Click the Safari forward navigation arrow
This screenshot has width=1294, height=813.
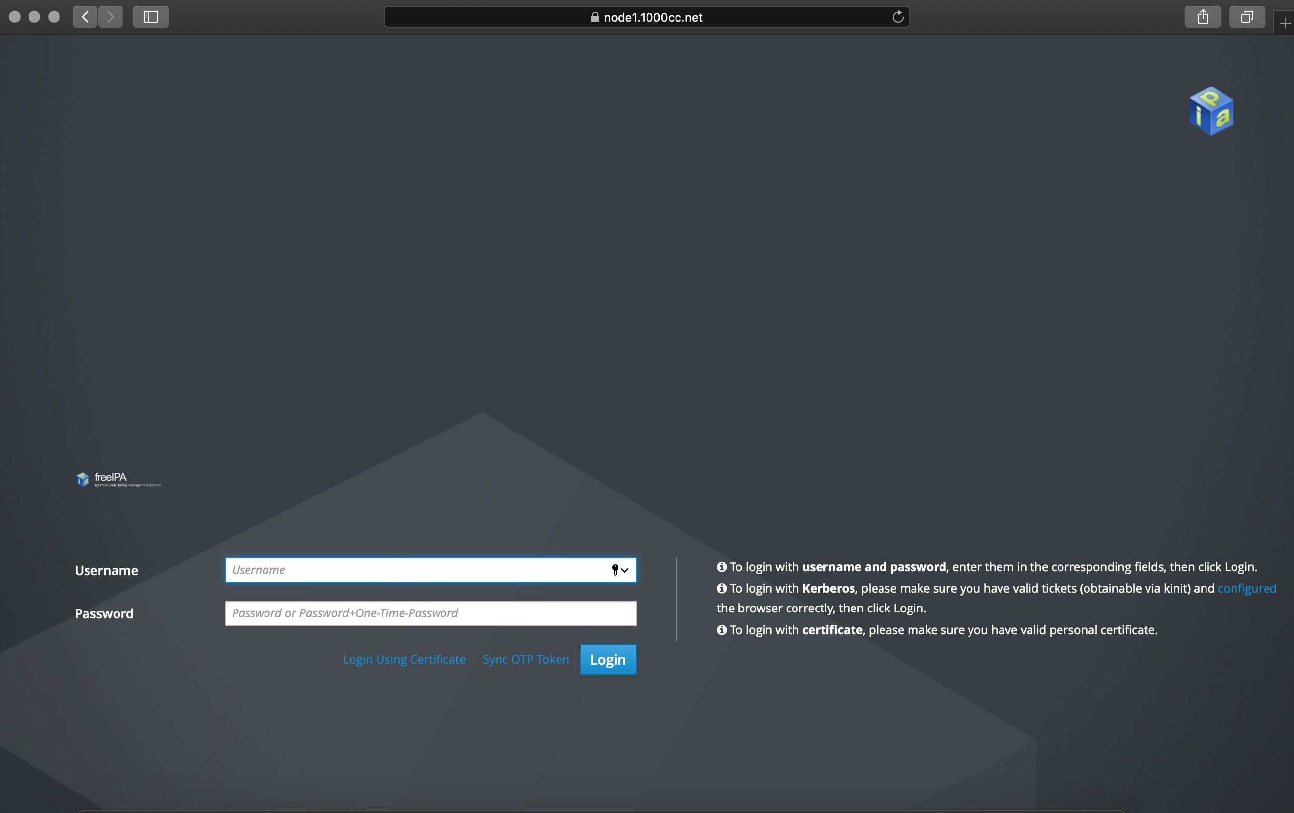click(111, 17)
